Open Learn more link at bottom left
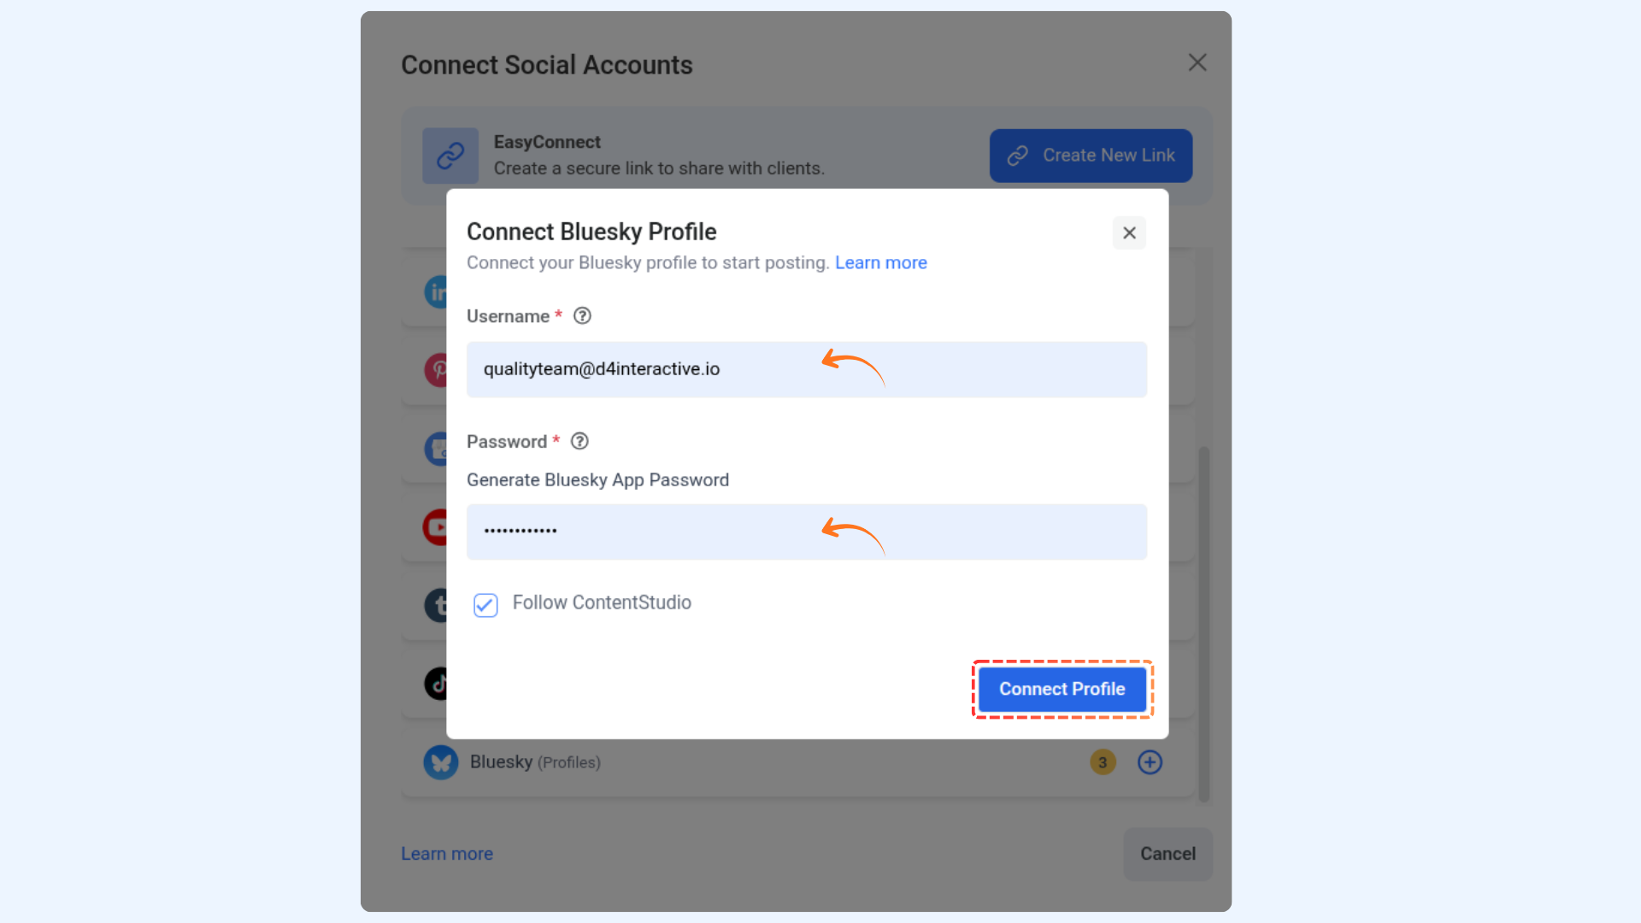The height and width of the screenshot is (923, 1641). point(447,854)
